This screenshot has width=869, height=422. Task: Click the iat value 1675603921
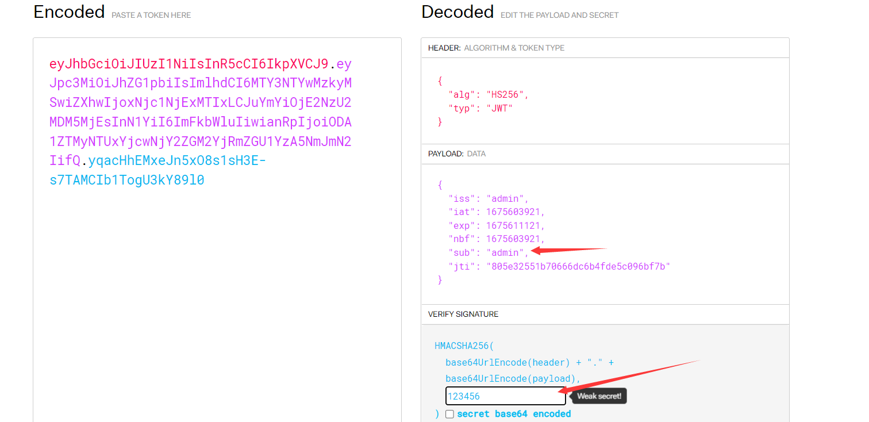pos(515,212)
